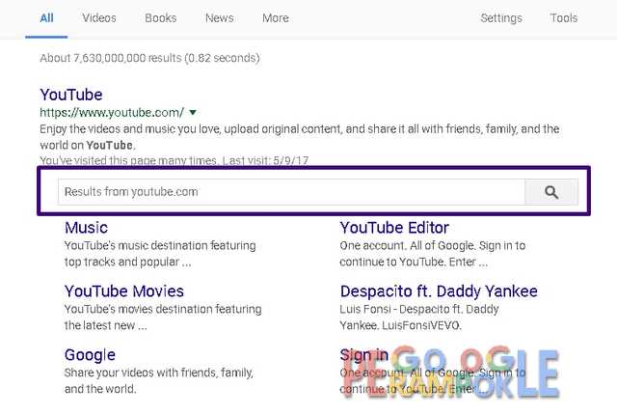Open the Sign in sitelink
This screenshot has height=415, width=617.
pos(364,355)
